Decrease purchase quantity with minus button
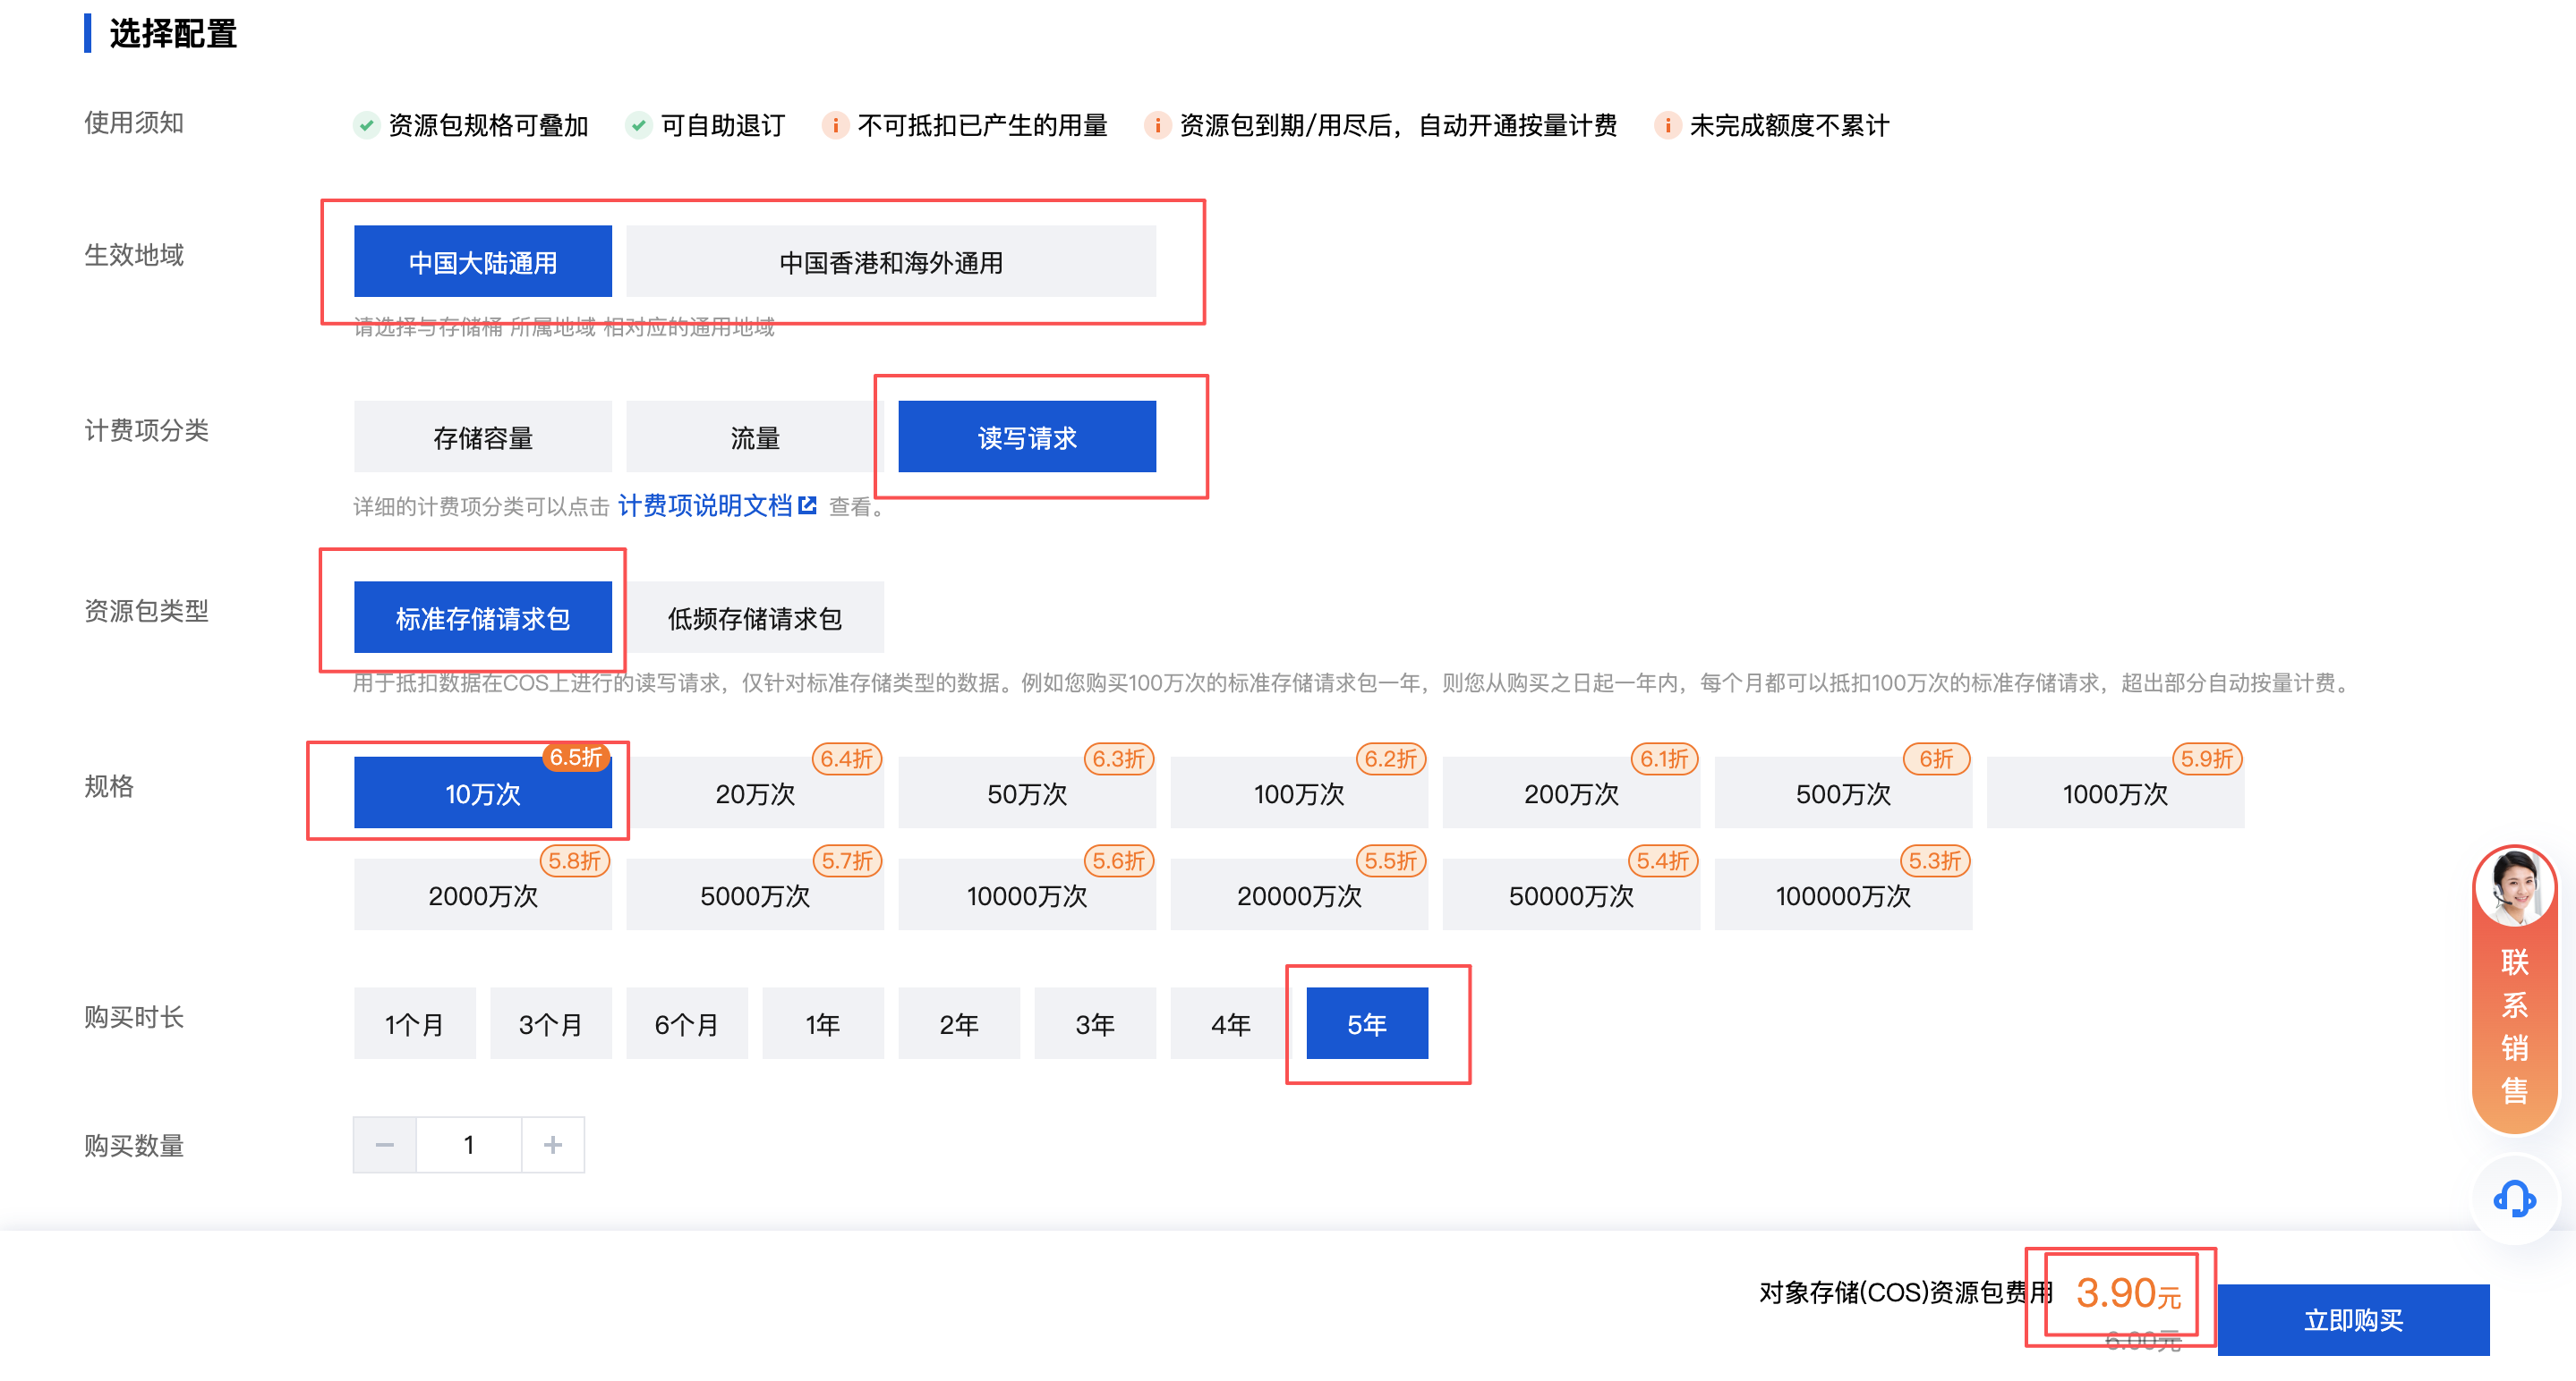Image resolution: width=2576 pixels, height=1381 pixels. [x=384, y=1144]
